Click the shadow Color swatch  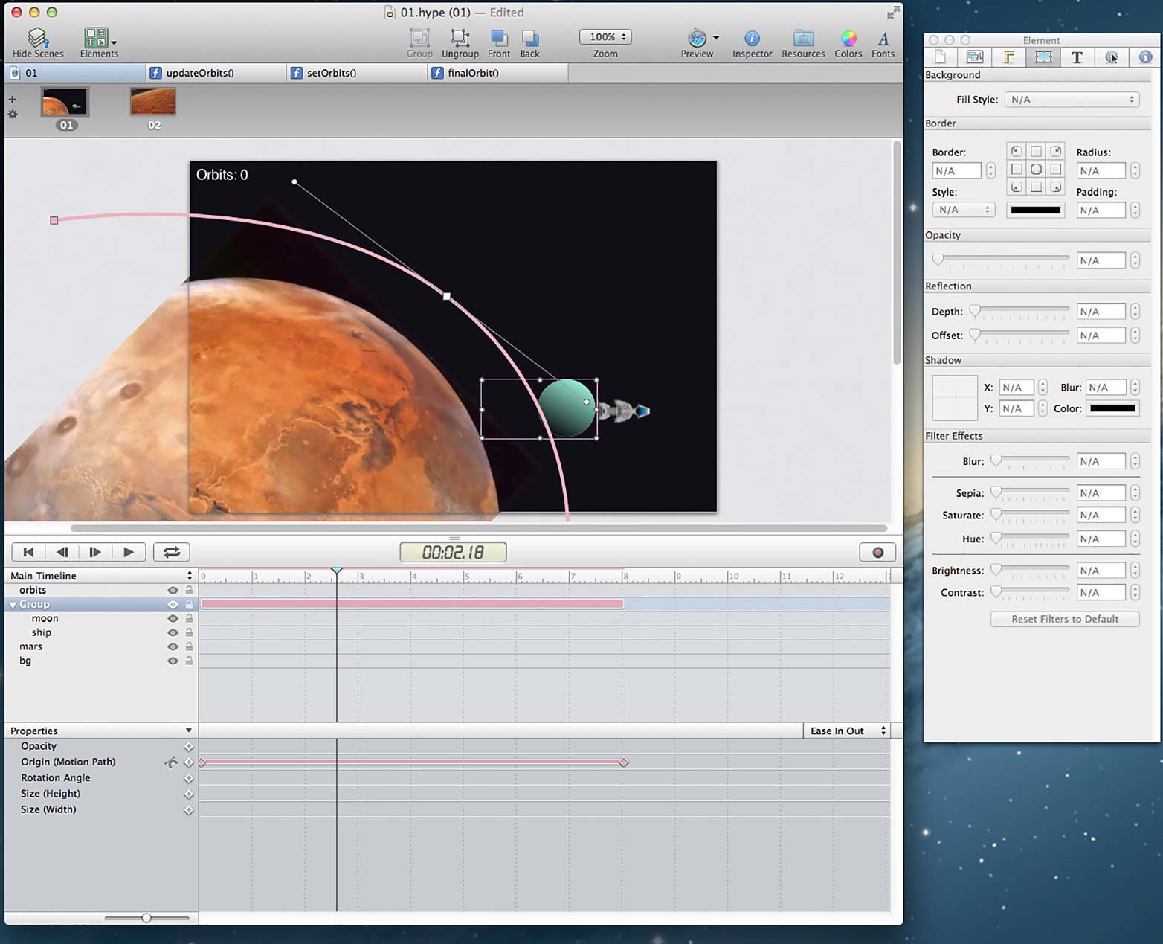point(1112,408)
